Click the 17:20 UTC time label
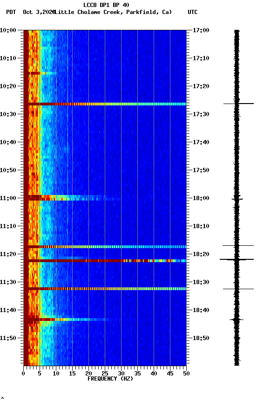Screen dimensions: 257x403 click(201, 86)
